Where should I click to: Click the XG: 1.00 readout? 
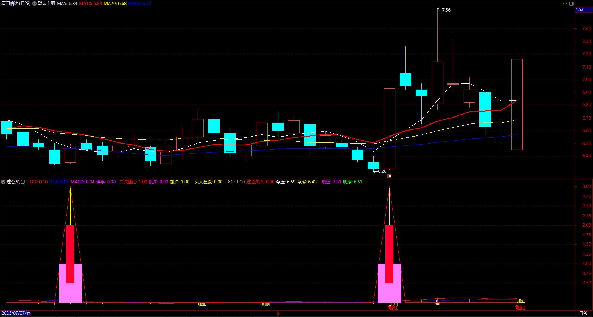click(236, 182)
